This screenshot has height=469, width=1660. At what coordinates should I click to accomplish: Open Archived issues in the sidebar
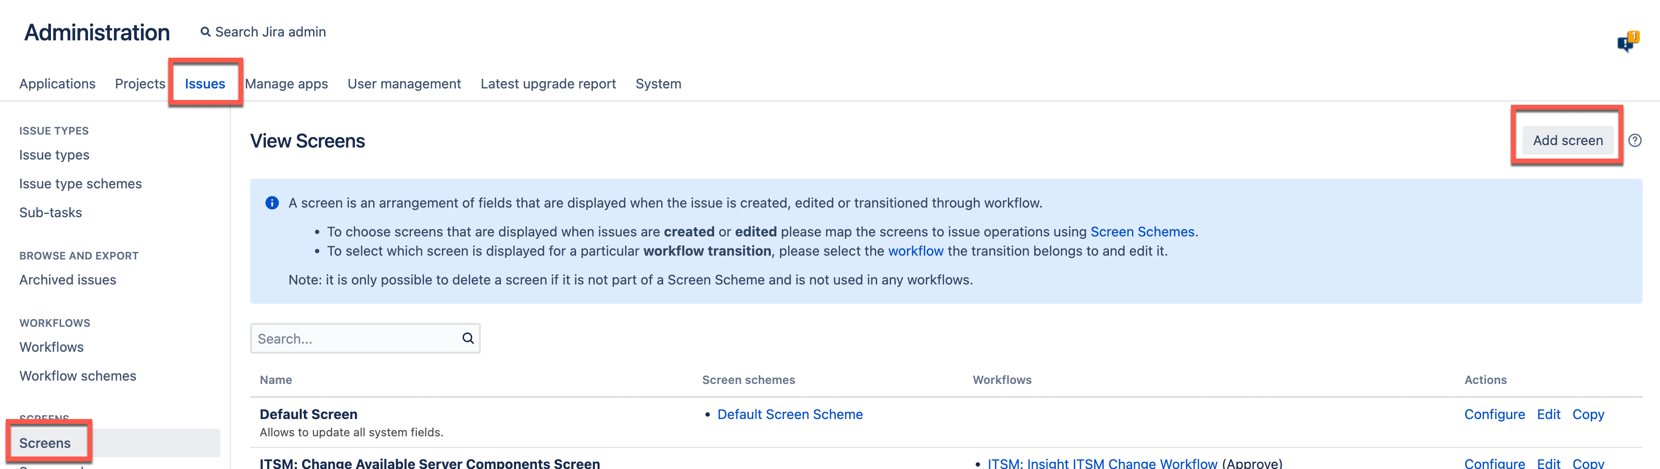[x=68, y=280]
